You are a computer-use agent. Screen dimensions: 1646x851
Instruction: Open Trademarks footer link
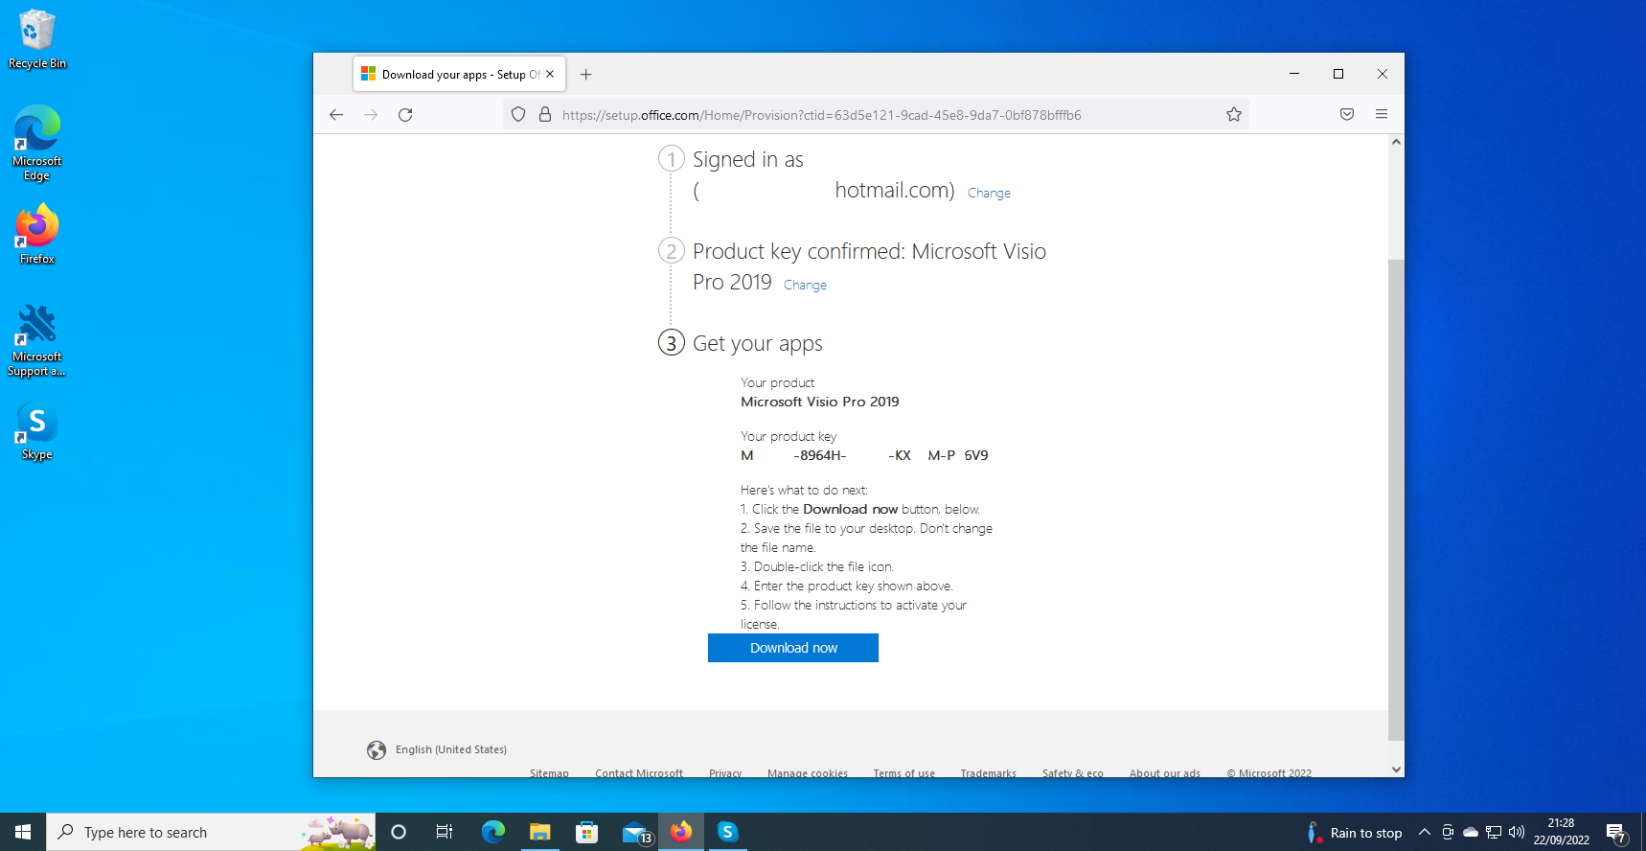(x=989, y=772)
